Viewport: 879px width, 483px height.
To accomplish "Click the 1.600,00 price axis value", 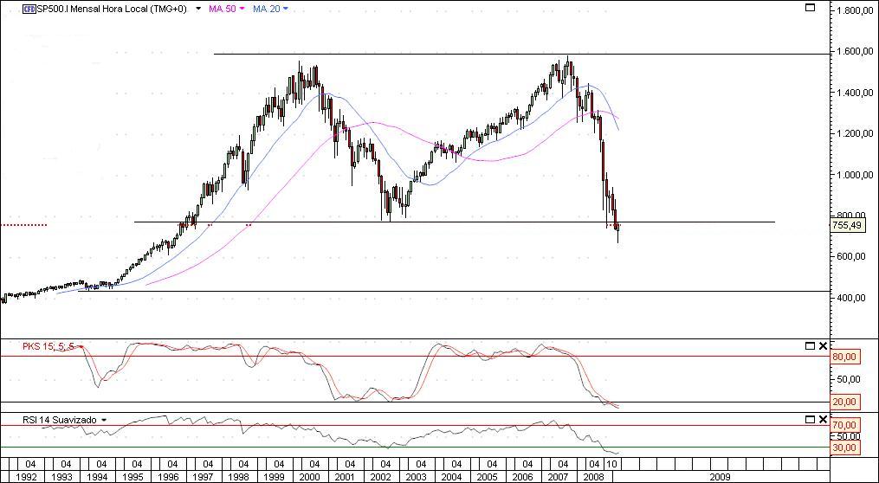I will [x=855, y=52].
